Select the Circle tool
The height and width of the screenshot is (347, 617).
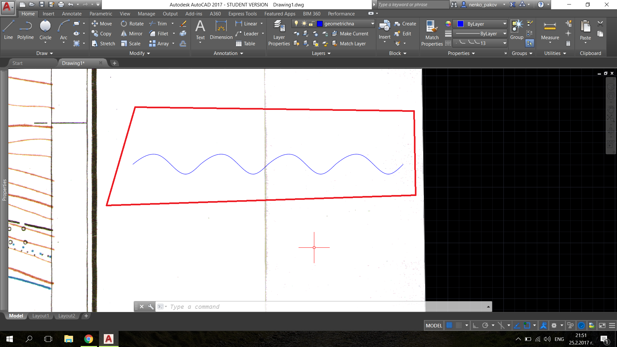pos(45,30)
